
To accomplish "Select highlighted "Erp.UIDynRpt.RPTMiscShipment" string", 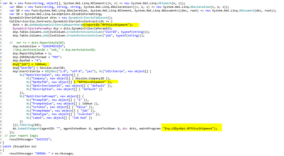I will tap(188, 129).
